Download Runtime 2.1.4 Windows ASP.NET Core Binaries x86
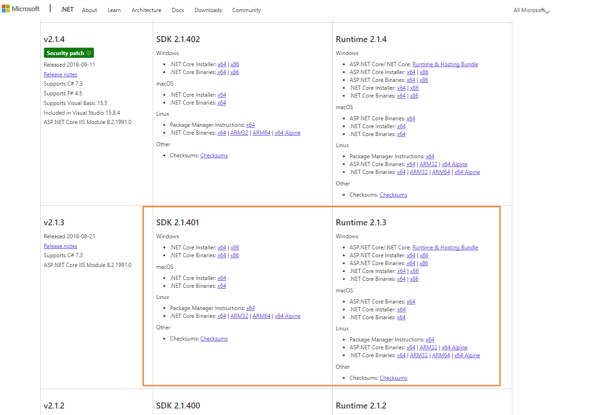The image size is (590, 415). [424, 80]
